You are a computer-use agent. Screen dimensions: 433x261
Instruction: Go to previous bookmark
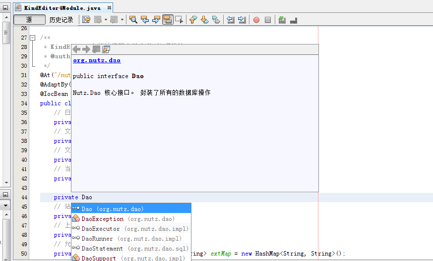click(x=193, y=20)
